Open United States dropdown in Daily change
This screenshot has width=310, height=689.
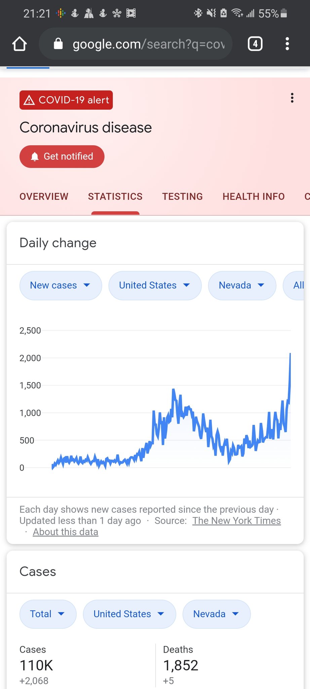155,285
